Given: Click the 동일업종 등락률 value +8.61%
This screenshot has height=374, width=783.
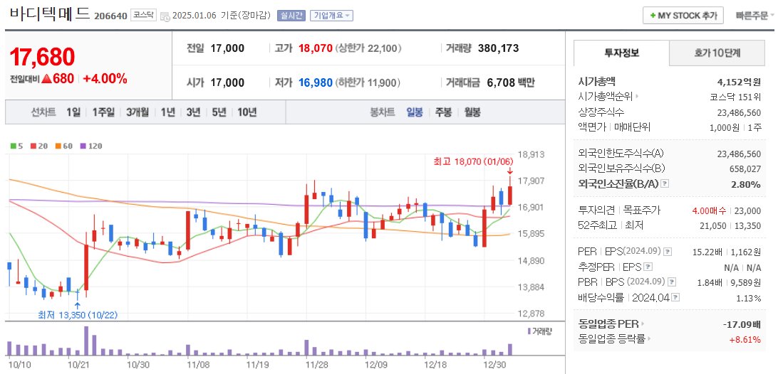Looking at the screenshot, I should point(744,340).
